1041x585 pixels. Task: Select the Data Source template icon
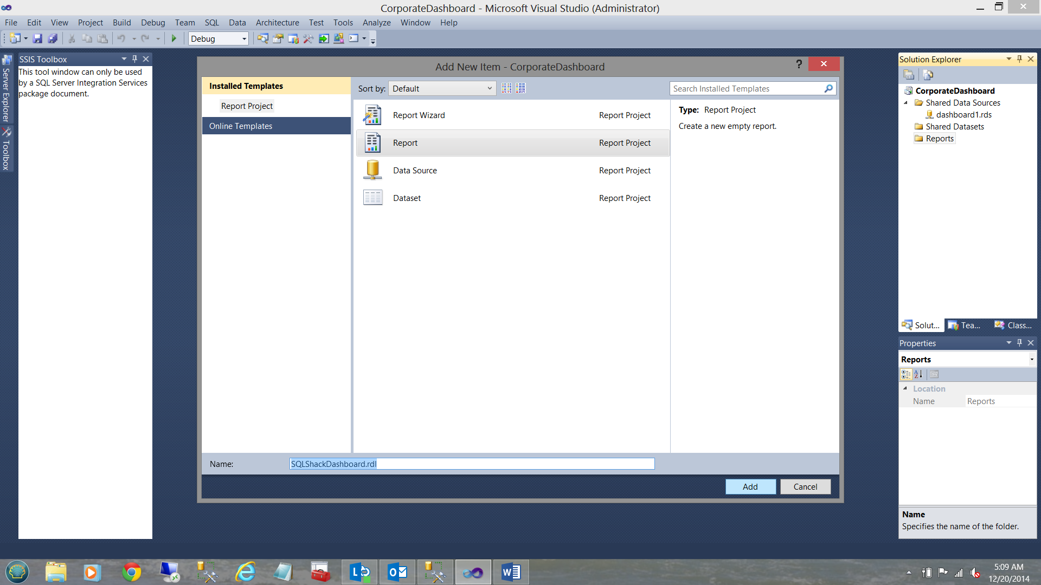(372, 170)
